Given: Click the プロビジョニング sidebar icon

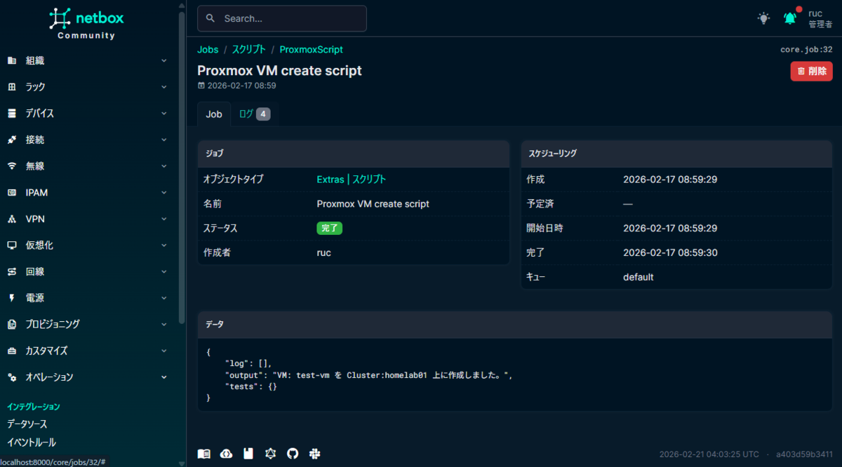Looking at the screenshot, I should [12, 324].
